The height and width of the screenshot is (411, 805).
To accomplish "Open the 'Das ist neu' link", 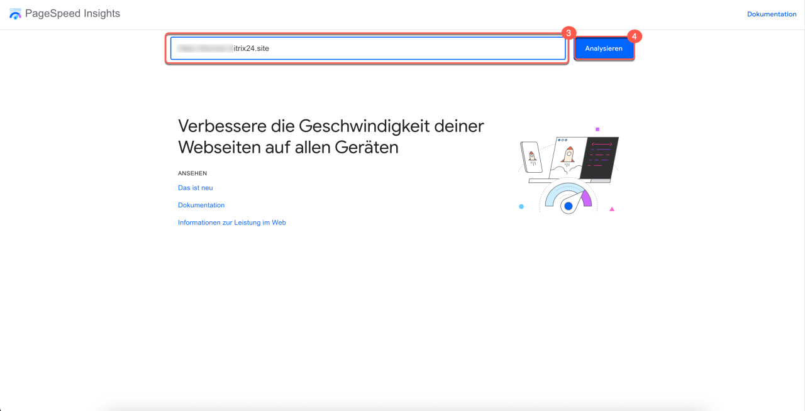I will 196,188.
